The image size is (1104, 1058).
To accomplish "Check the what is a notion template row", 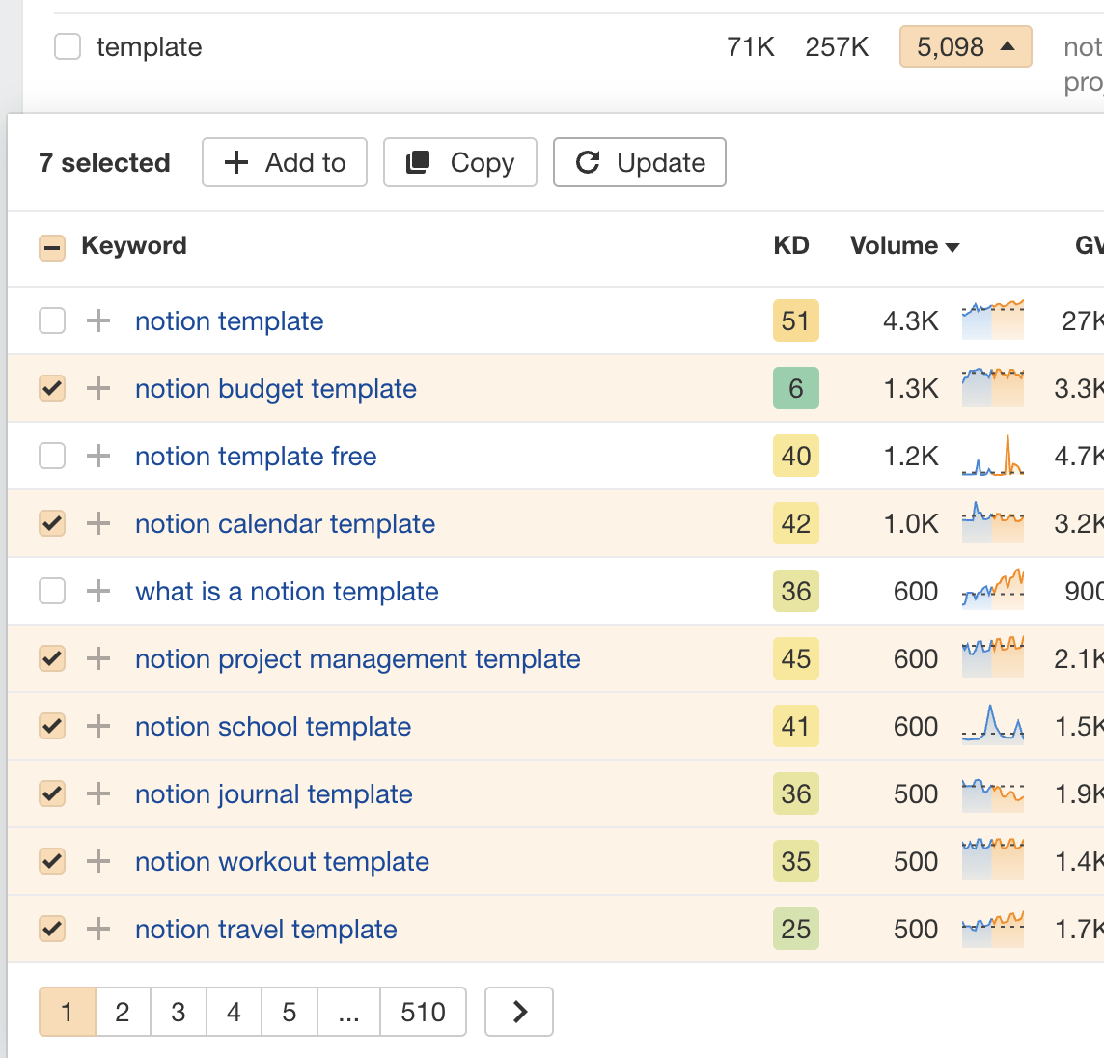I will click(51, 591).
